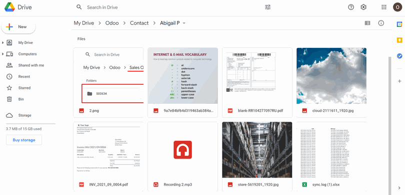The height and width of the screenshot is (195, 405).
Task: Open search options filter icon
Action: (x=268, y=7)
